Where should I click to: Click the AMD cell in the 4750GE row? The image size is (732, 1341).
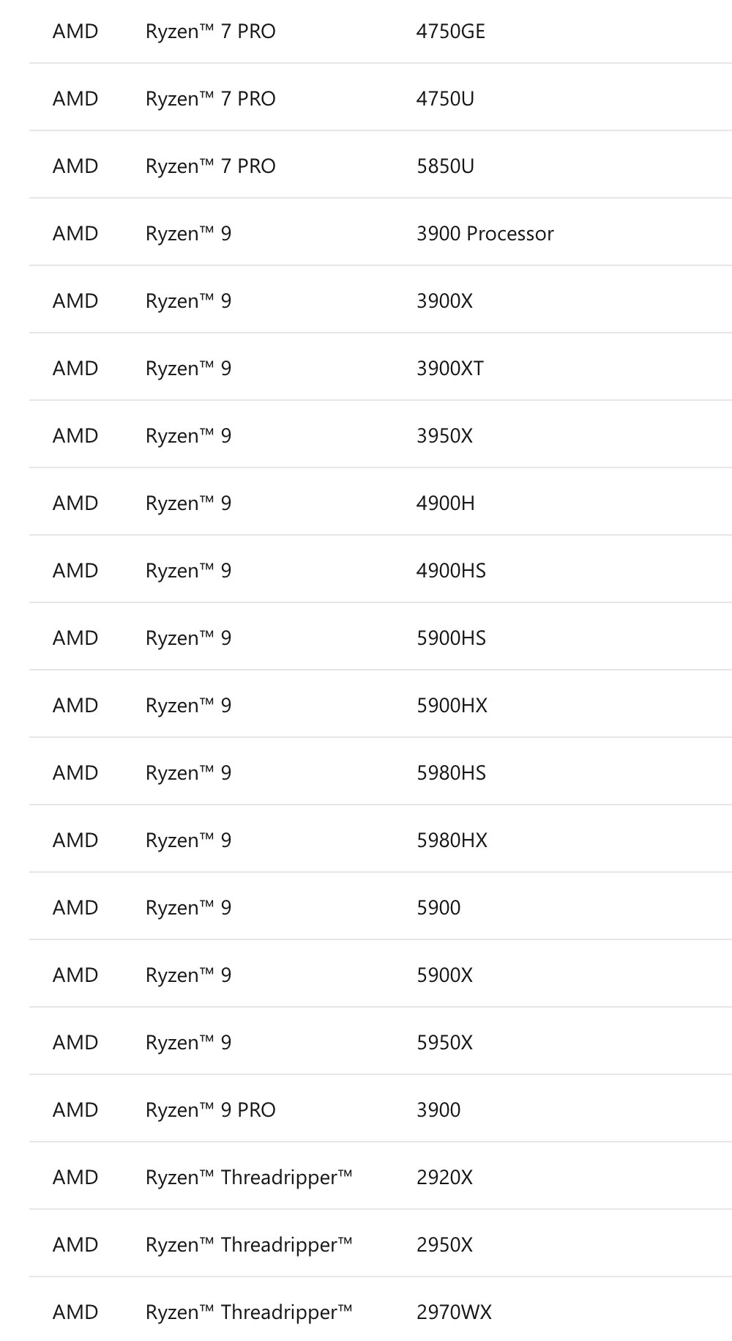(x=75, y=32)
